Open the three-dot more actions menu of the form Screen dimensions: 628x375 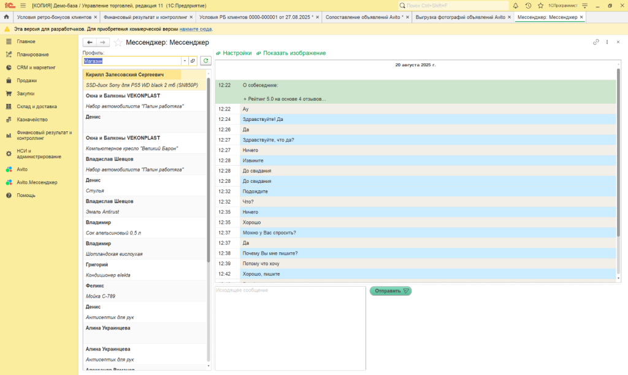click(607, 42)
